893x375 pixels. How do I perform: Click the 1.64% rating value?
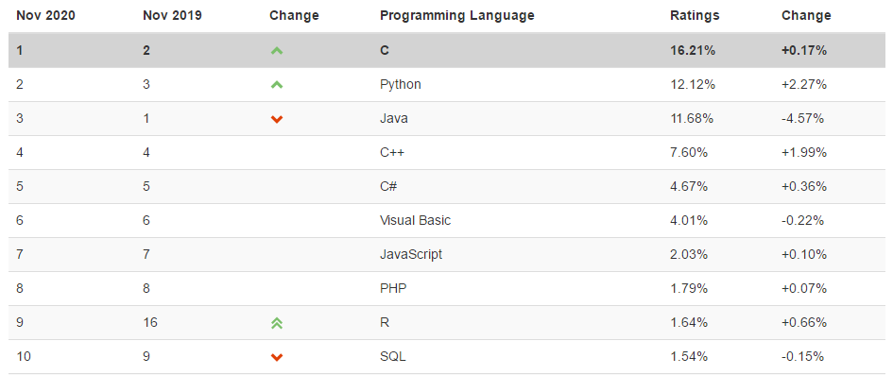click(x=689, y=323)
